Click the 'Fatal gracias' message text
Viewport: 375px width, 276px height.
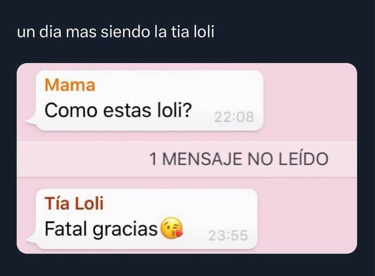pyautogui.click(x=101, y=229)
